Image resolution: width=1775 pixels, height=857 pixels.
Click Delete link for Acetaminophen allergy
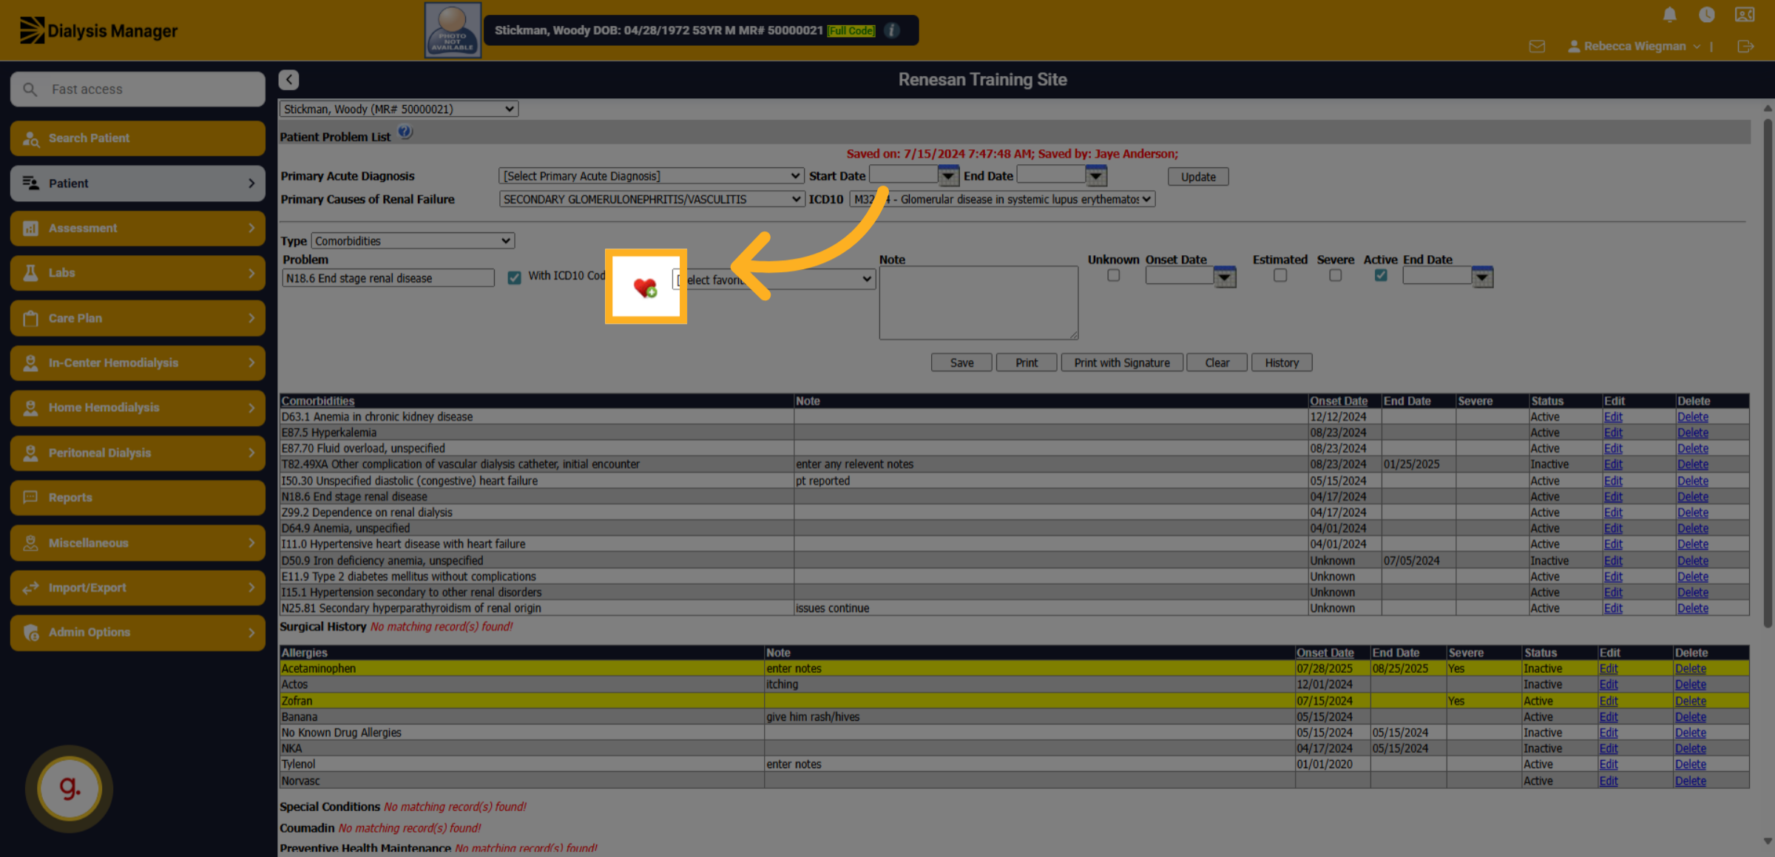(1691, 668)
